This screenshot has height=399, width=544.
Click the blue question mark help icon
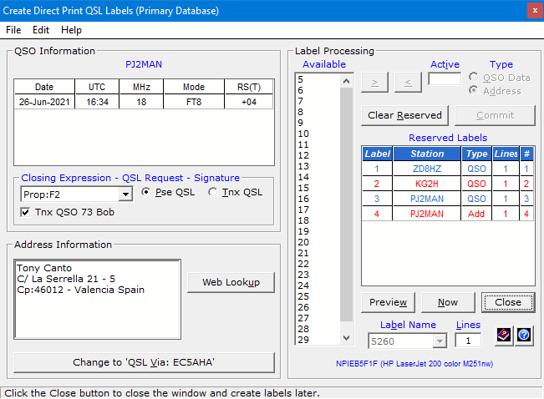click(x=524, y=336)
